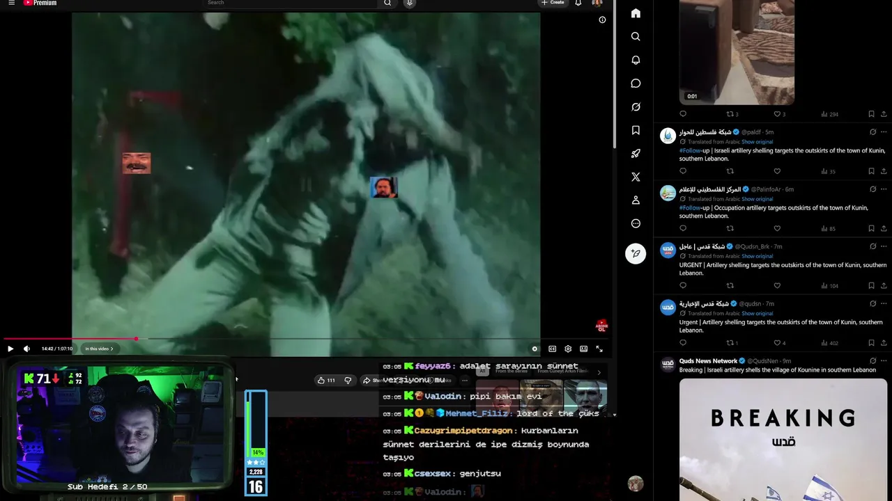Go to YouTube Premium home logo

(40, 3)
